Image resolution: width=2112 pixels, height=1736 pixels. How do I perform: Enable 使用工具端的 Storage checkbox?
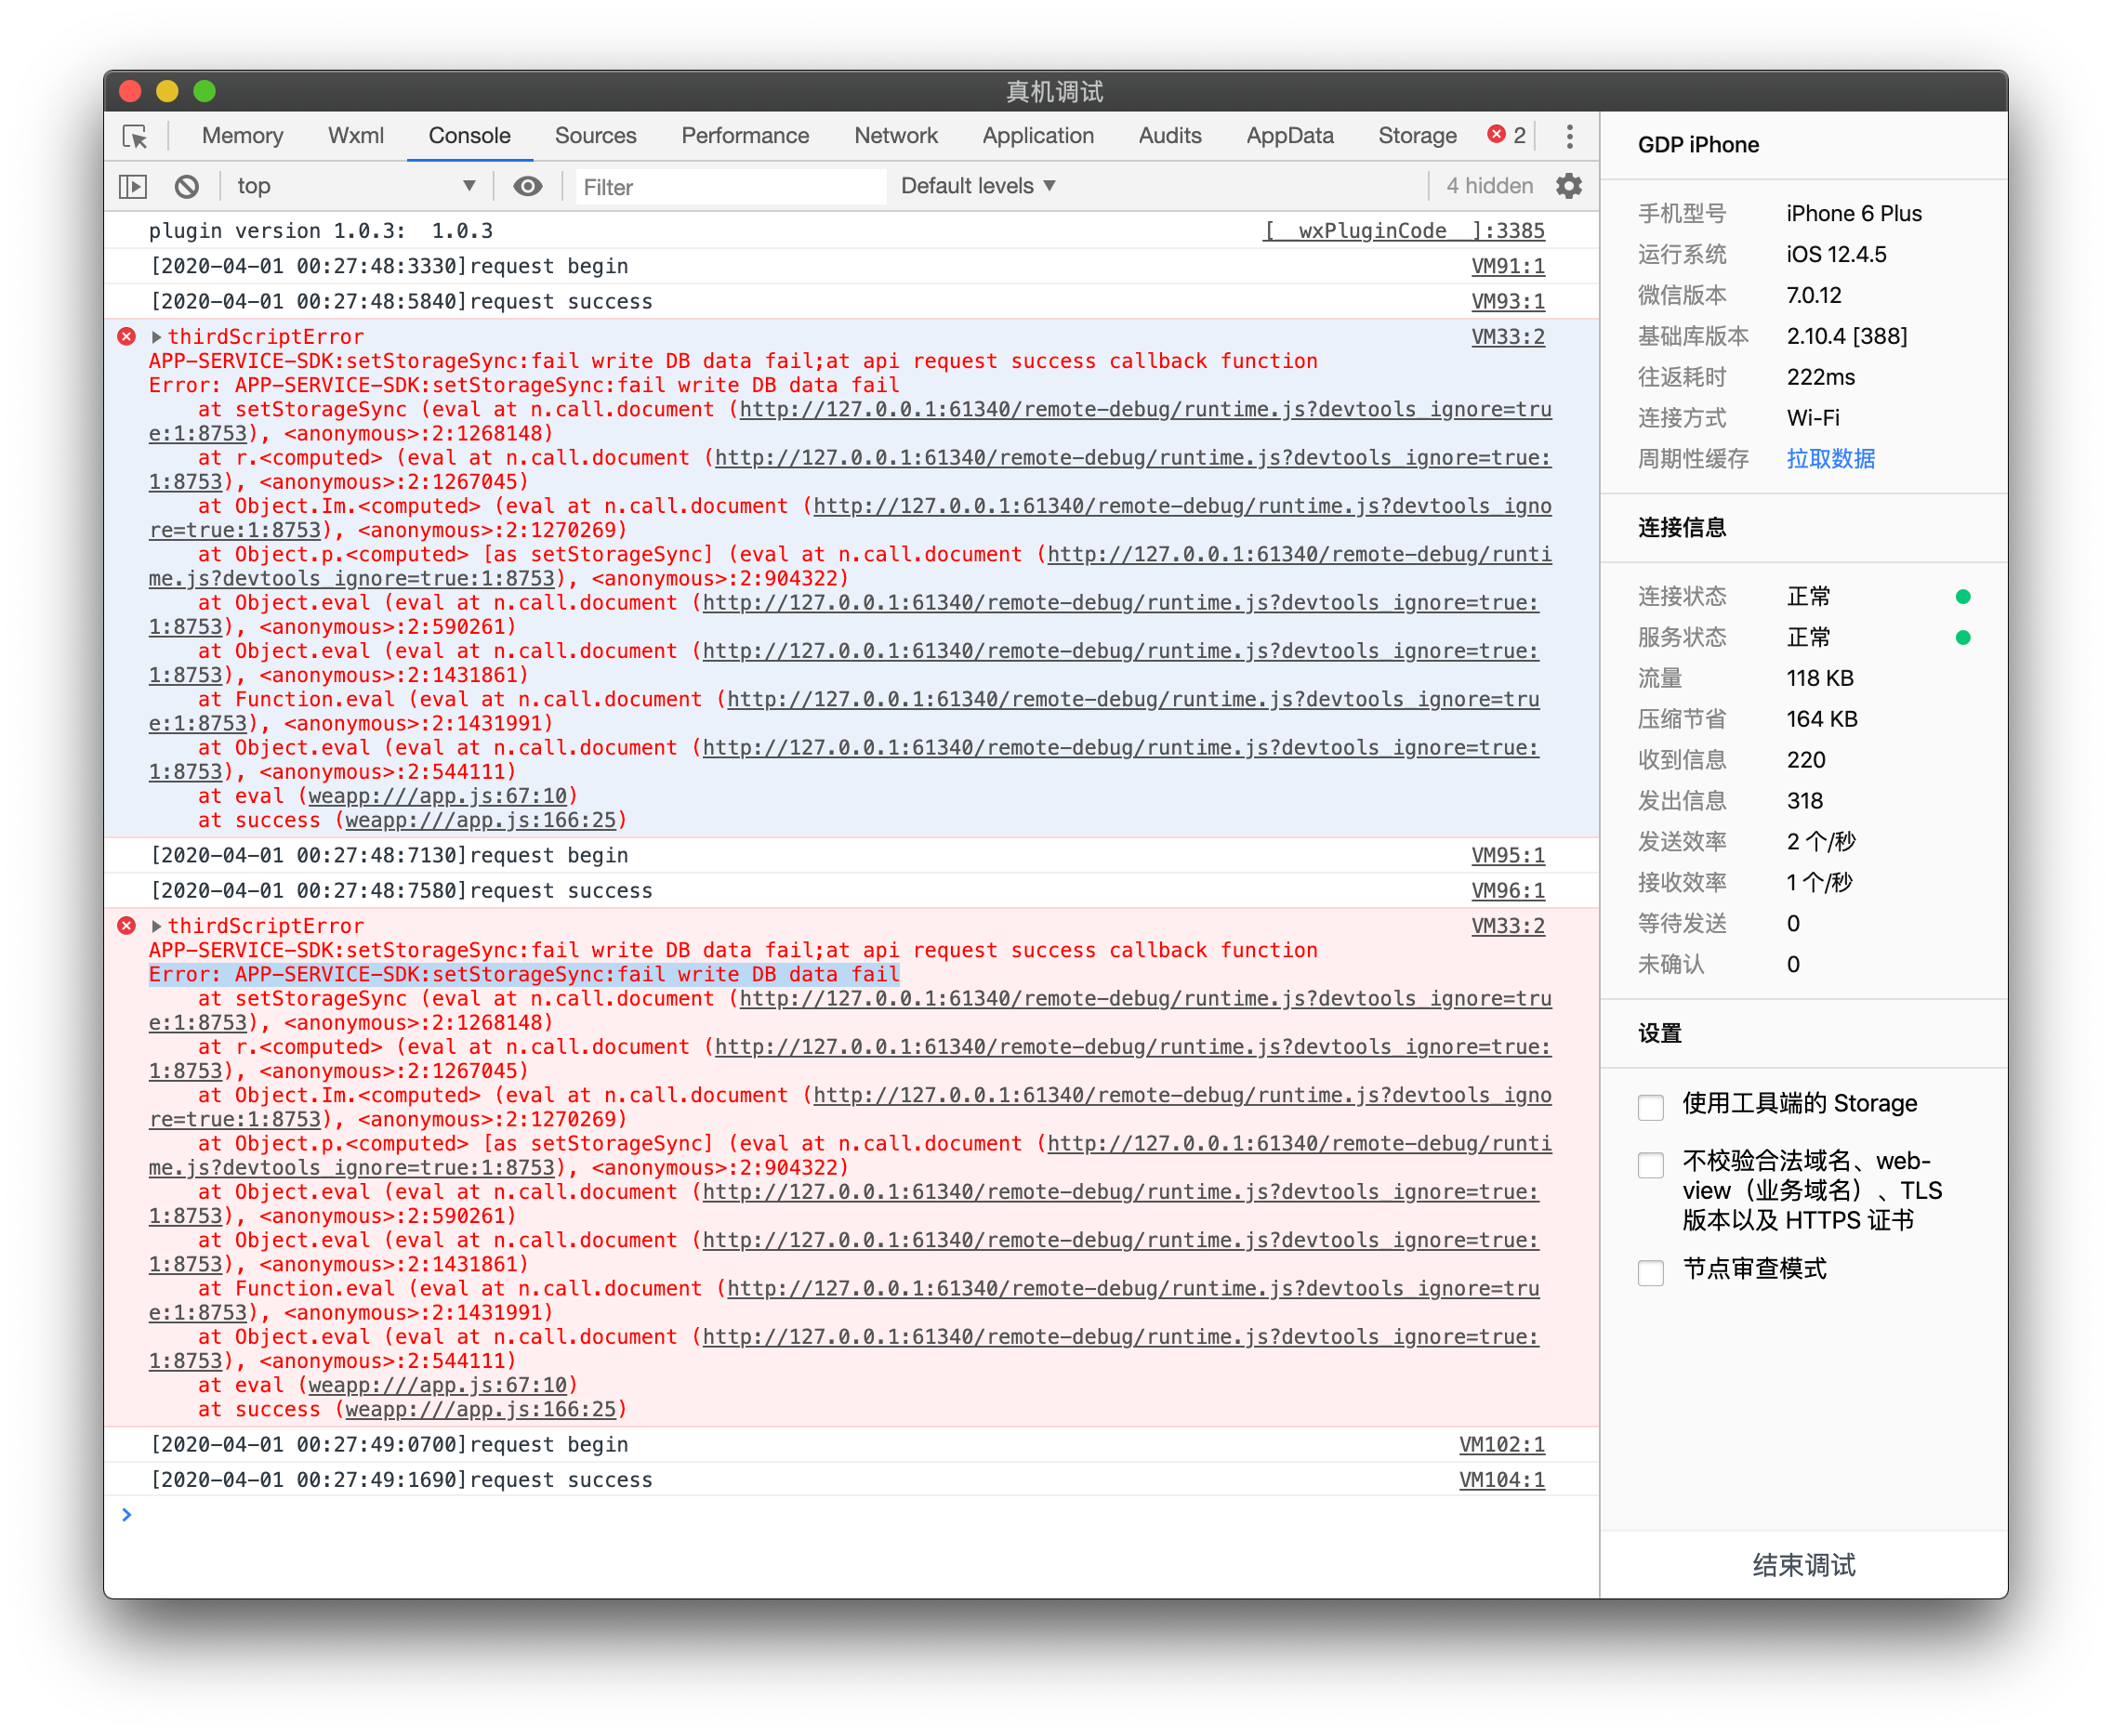coord(1651,1106)
